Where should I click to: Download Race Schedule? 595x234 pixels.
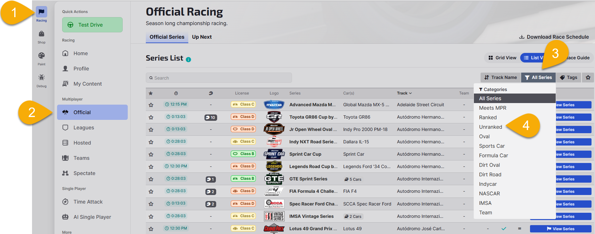554,37
